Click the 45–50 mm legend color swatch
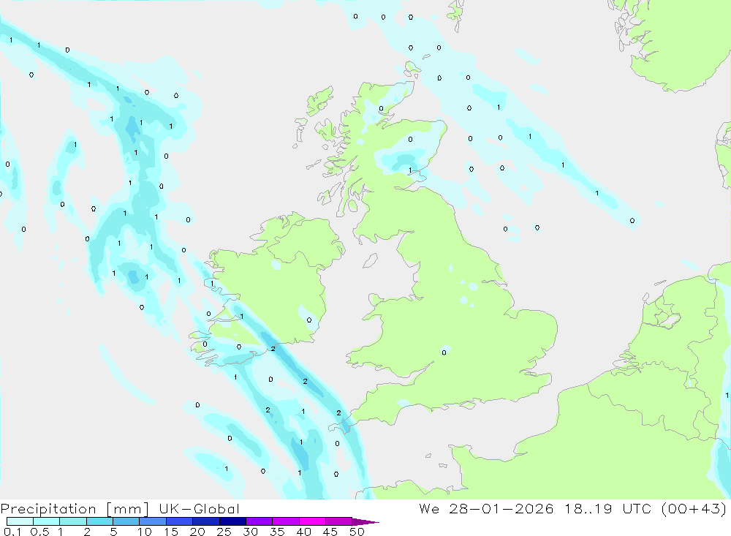This screenshot has width=731, height=536. coord(339,521)
